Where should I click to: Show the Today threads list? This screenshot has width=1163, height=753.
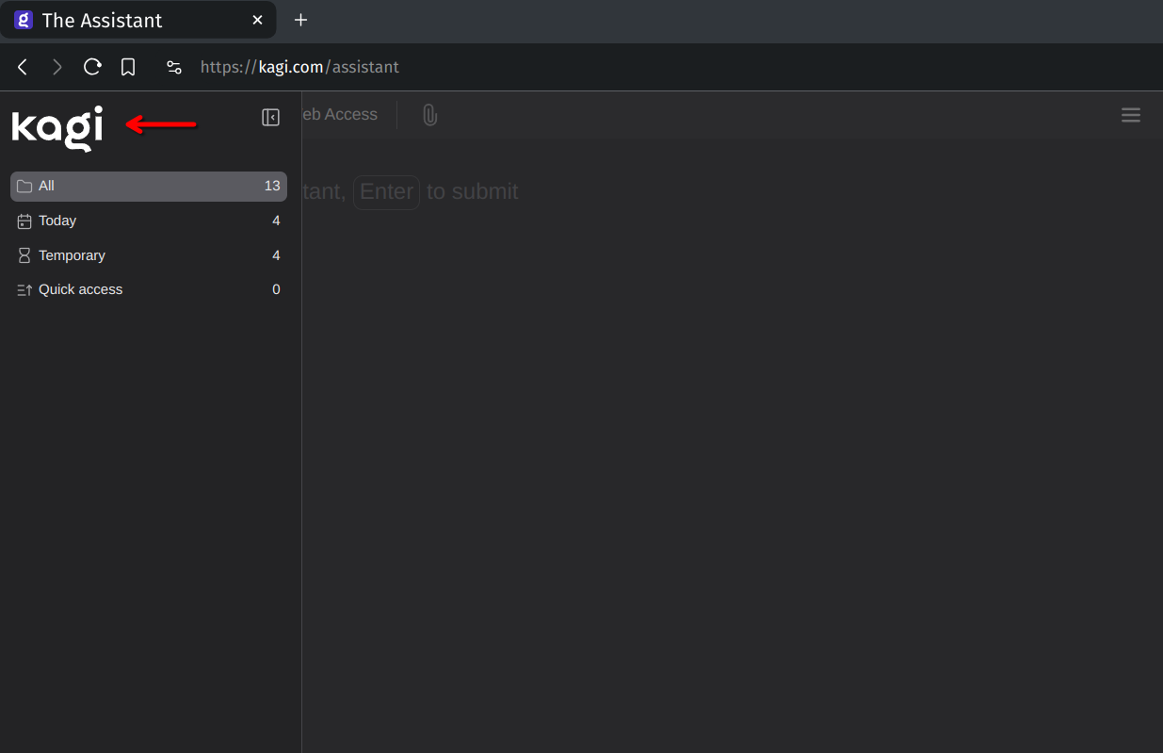(148, 221)
